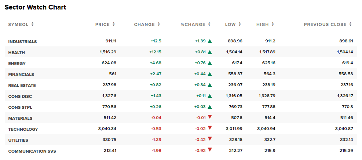Click the sort arrows beside PRICE header
The width and height of the screenshot is (362, 160).
coord(114,24)
